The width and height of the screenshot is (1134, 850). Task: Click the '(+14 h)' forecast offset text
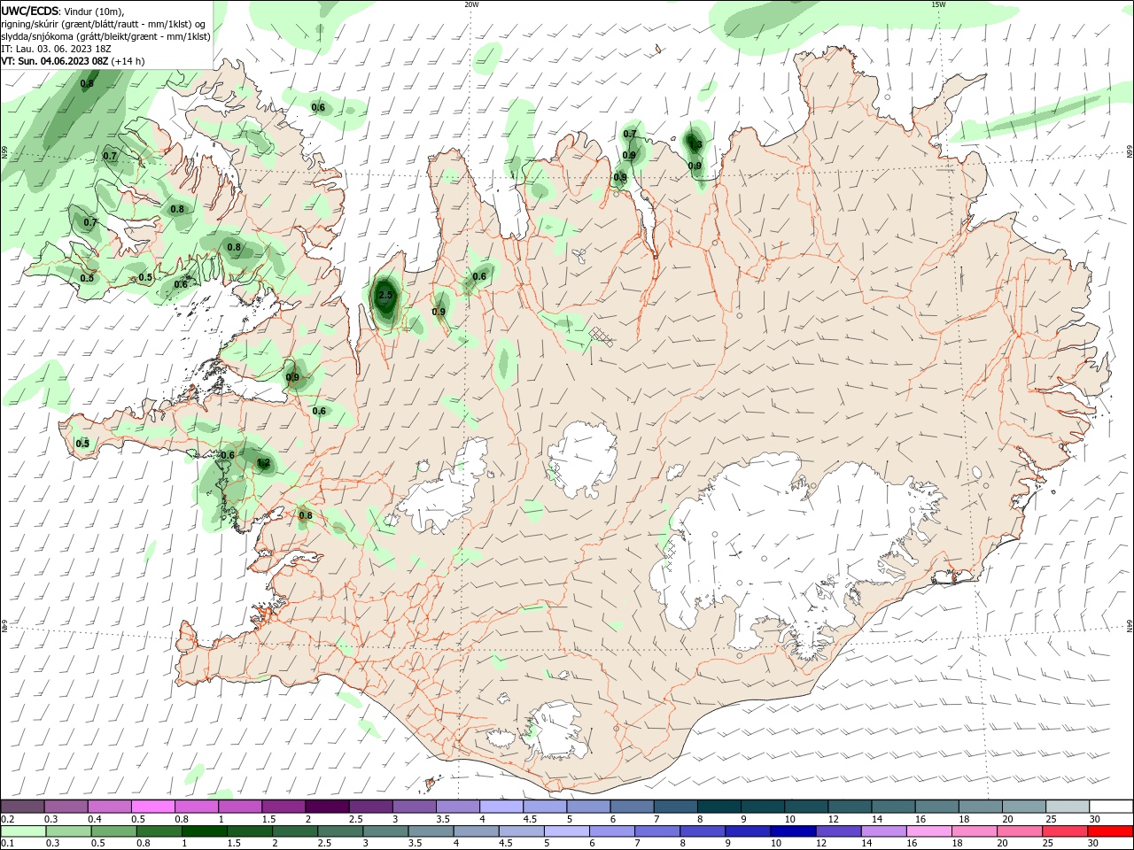[x=128, y=61]
